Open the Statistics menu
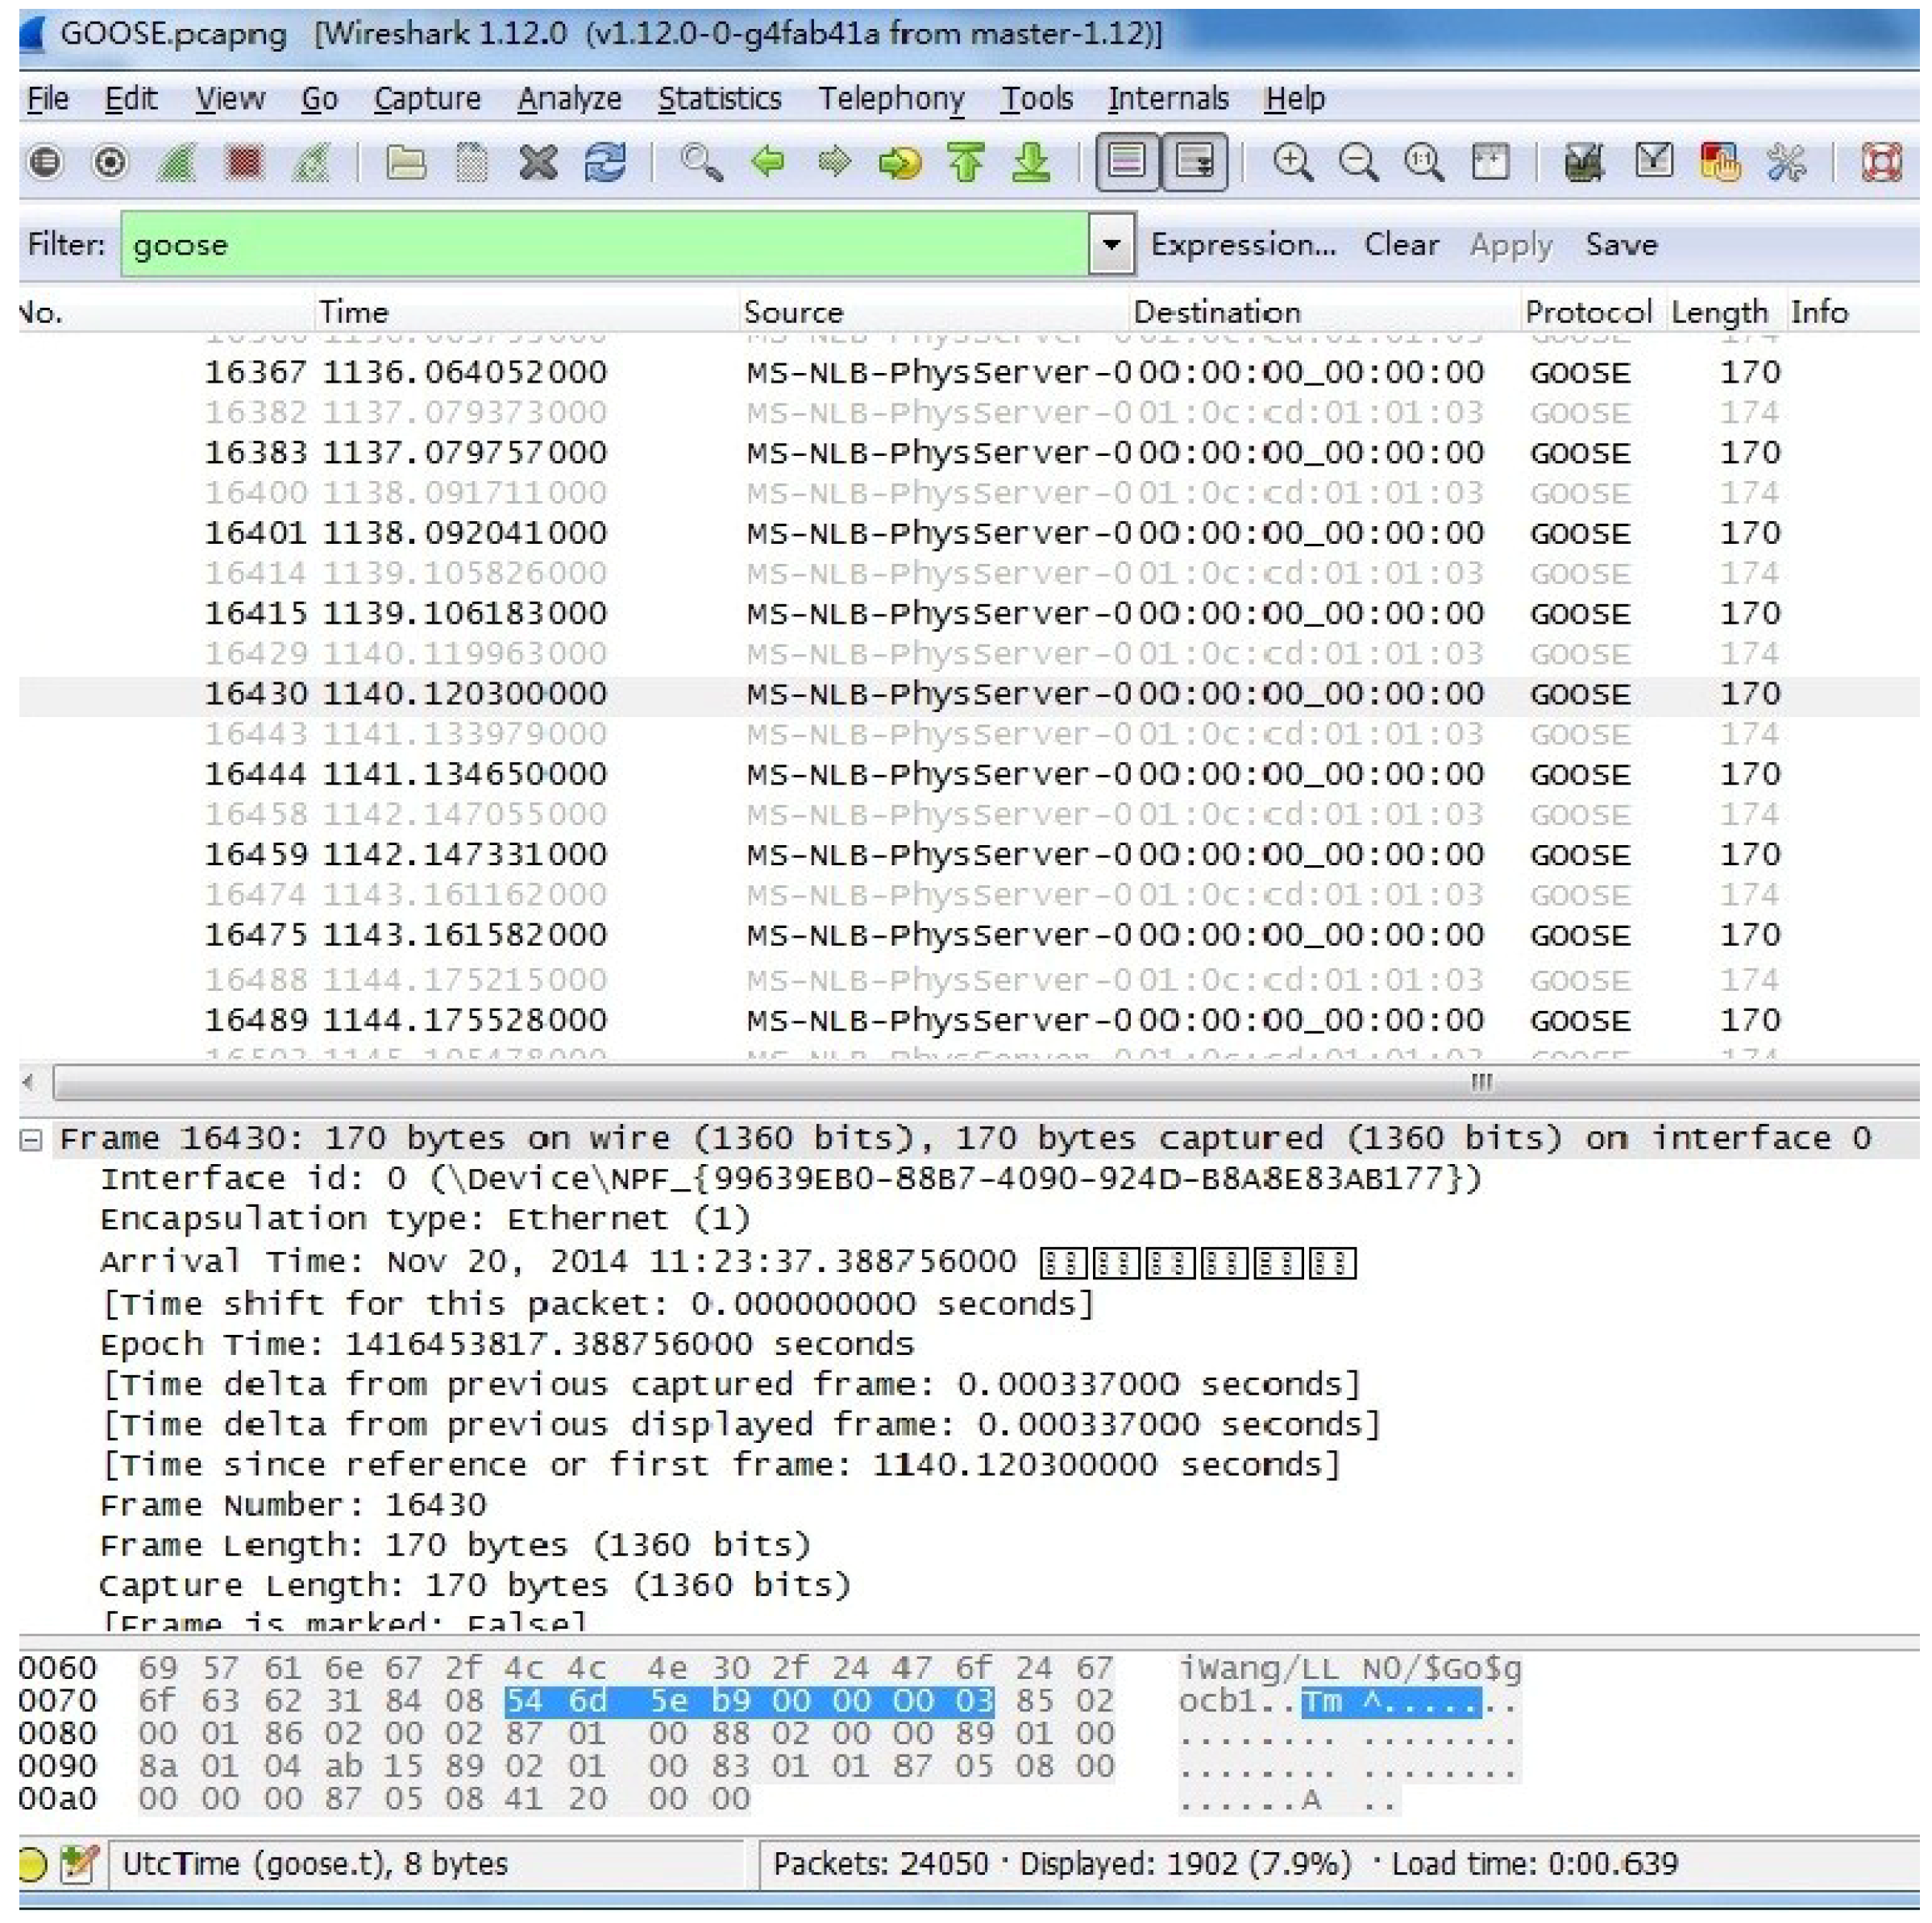Image resolution: width=1932 pixels, height=1923 pixels. coord(719,99)
